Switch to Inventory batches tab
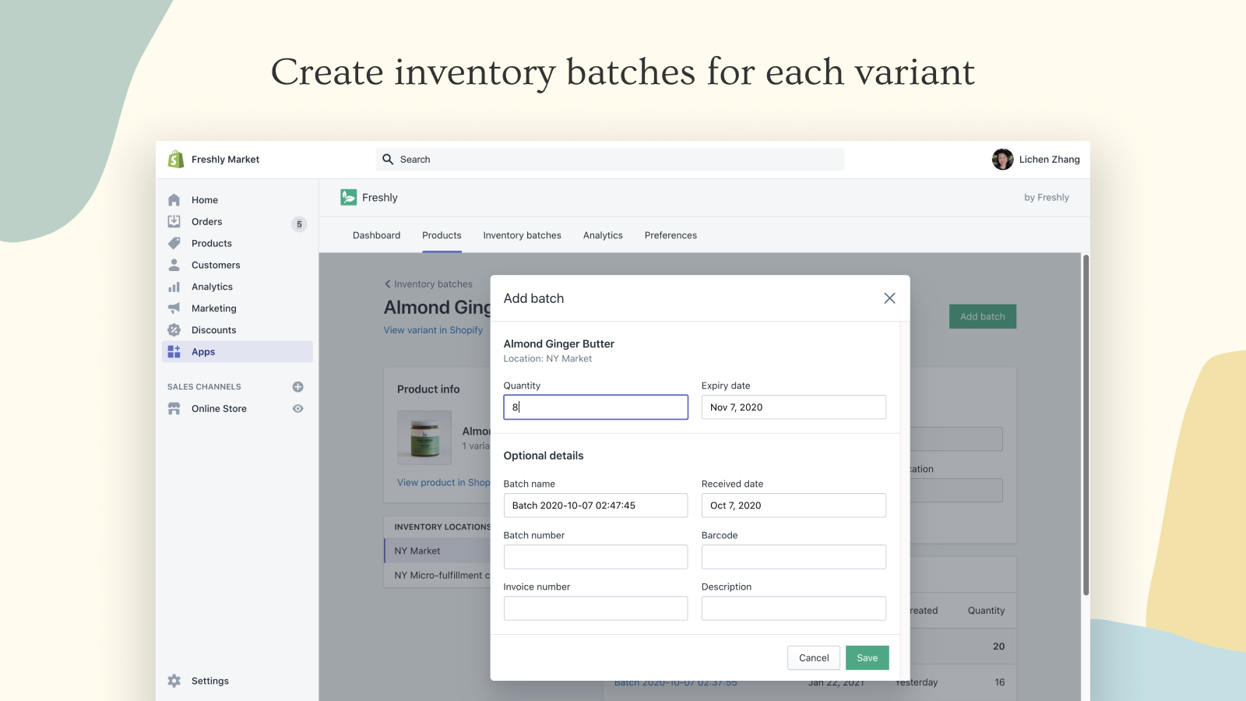The width and height of the screenshot is (1246, 701). [x=522, y=235]
